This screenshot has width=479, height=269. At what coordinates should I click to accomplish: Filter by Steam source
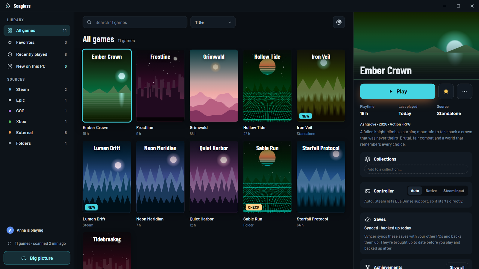(37, 89)
